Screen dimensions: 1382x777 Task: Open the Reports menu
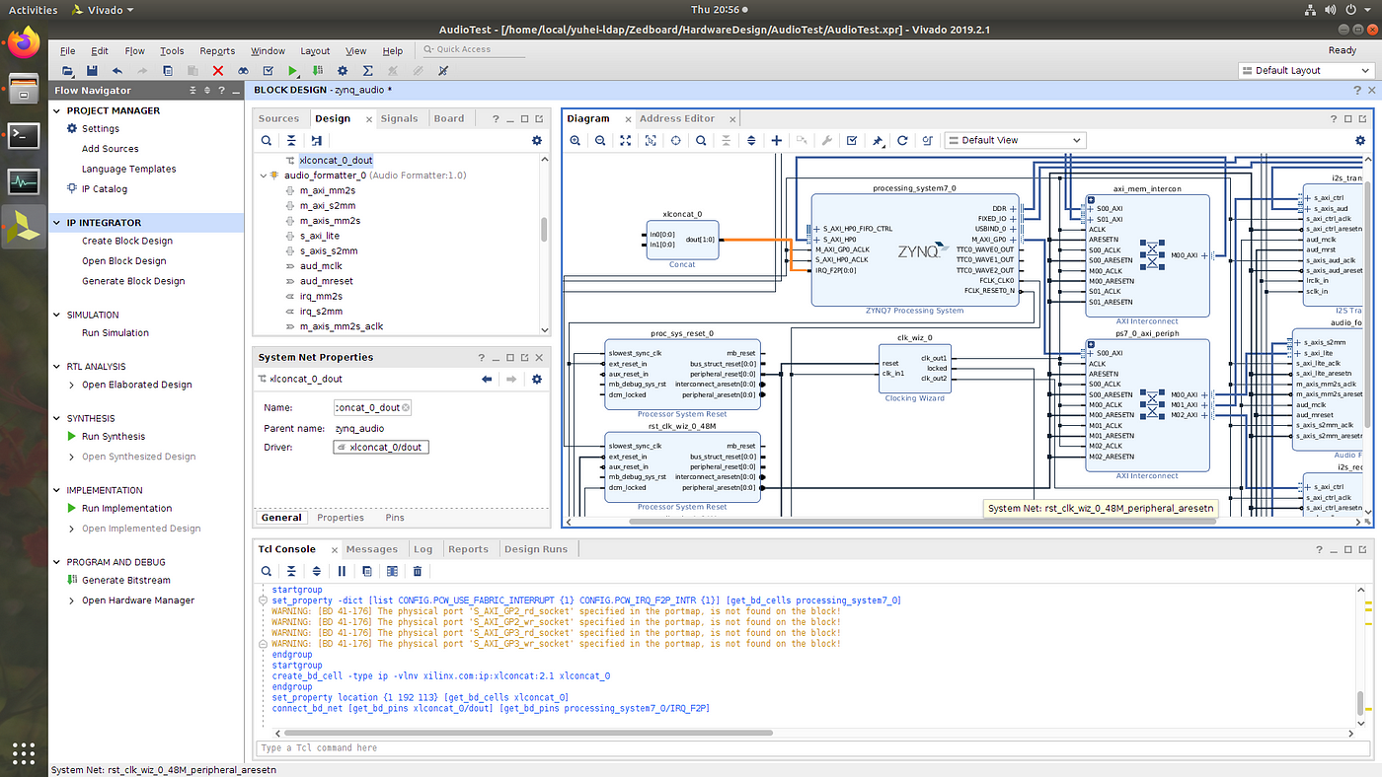point(217,51)
